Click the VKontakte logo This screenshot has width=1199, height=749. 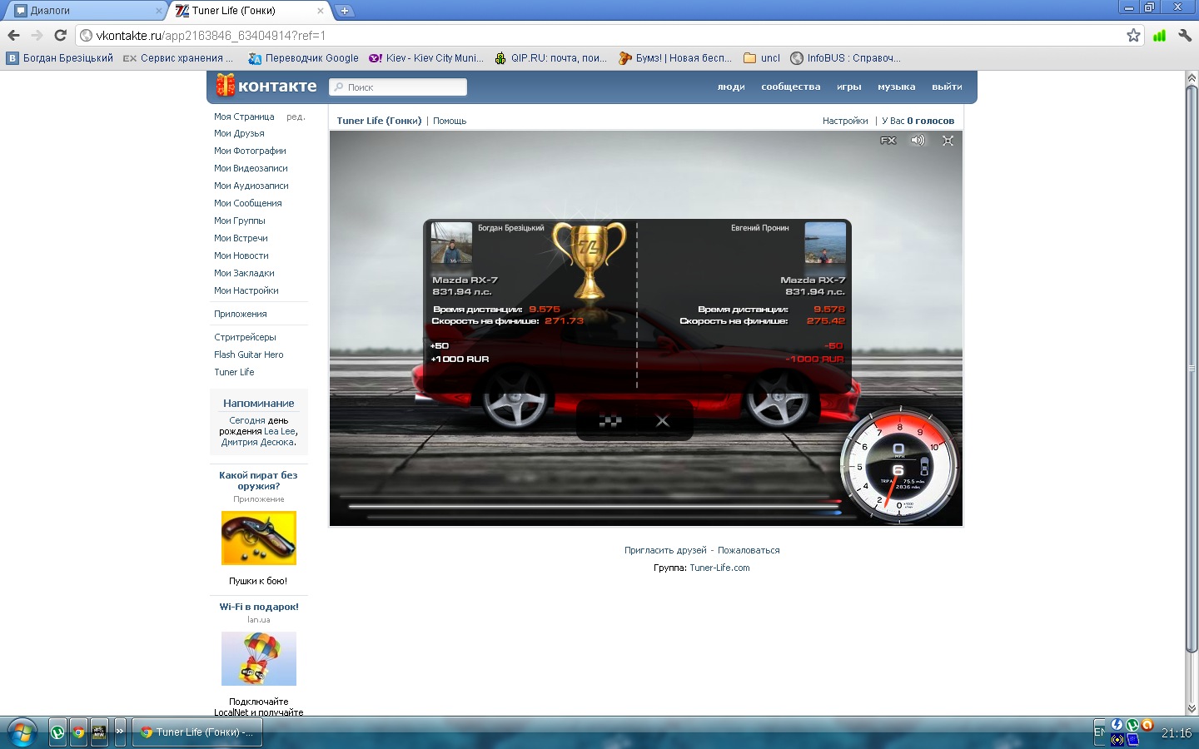266,86
